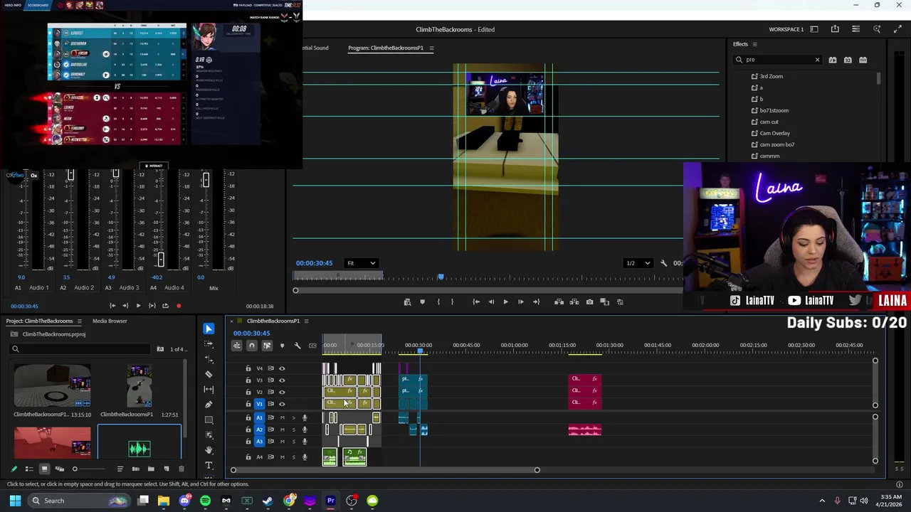Switch Project panel to List view

[x=29, y=469]
